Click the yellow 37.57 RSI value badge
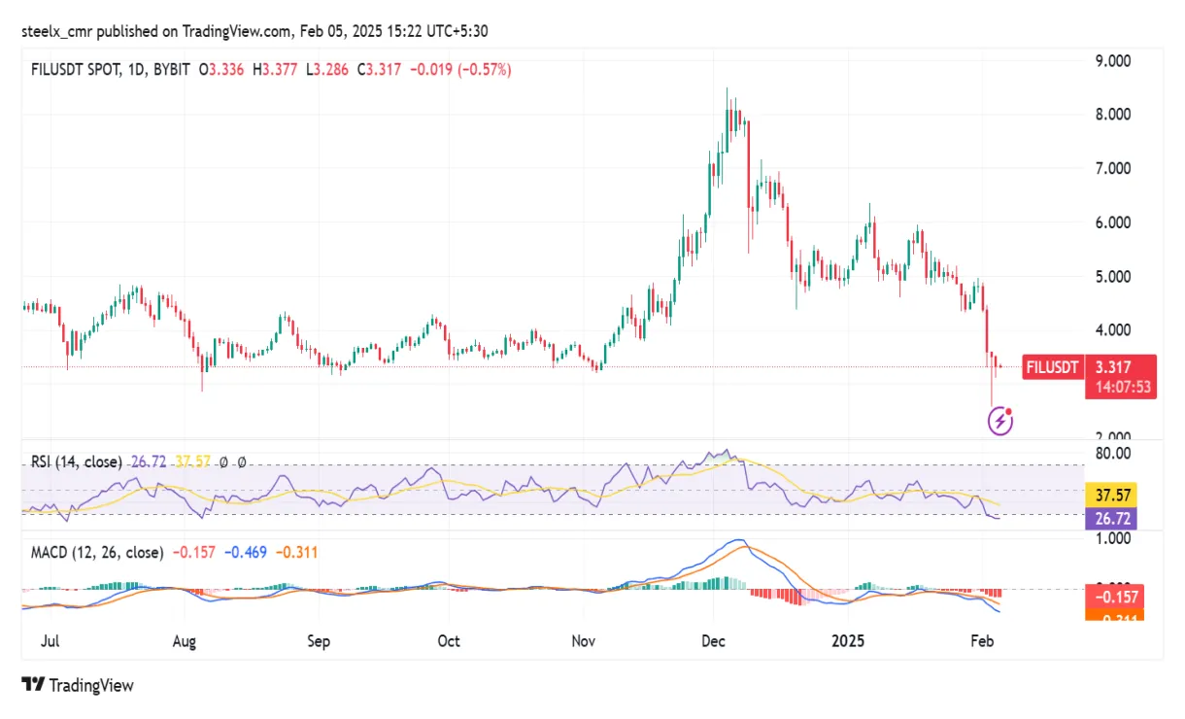 point(1110,496)
